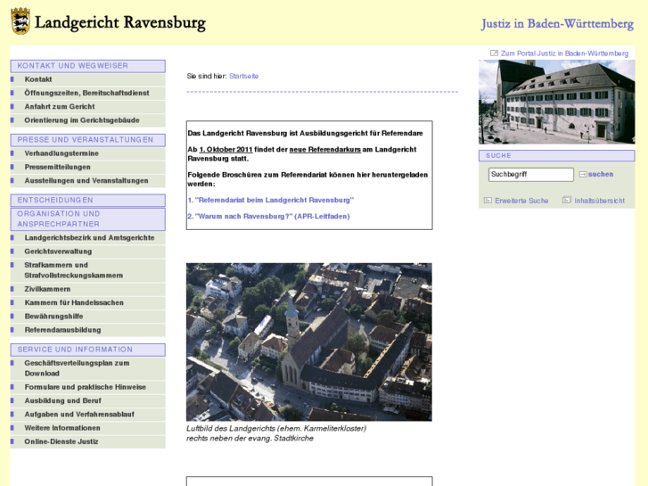Click the suchen search link
The image size is (648, 486).
(601, 175)
